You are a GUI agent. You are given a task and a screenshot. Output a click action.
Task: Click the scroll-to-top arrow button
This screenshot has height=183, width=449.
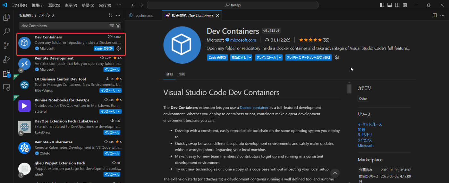(x=335, y=173)
